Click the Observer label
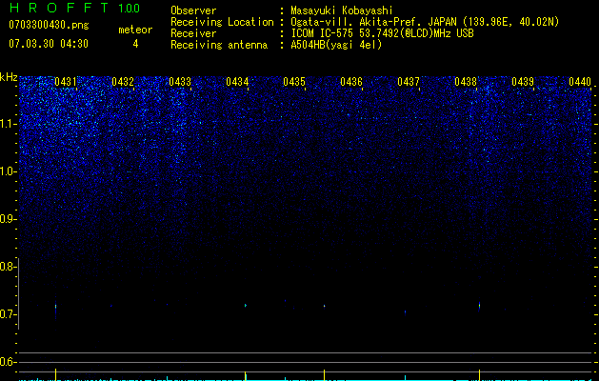The width and height of the screenshot is (599, 381). click(x=193, y=10)
